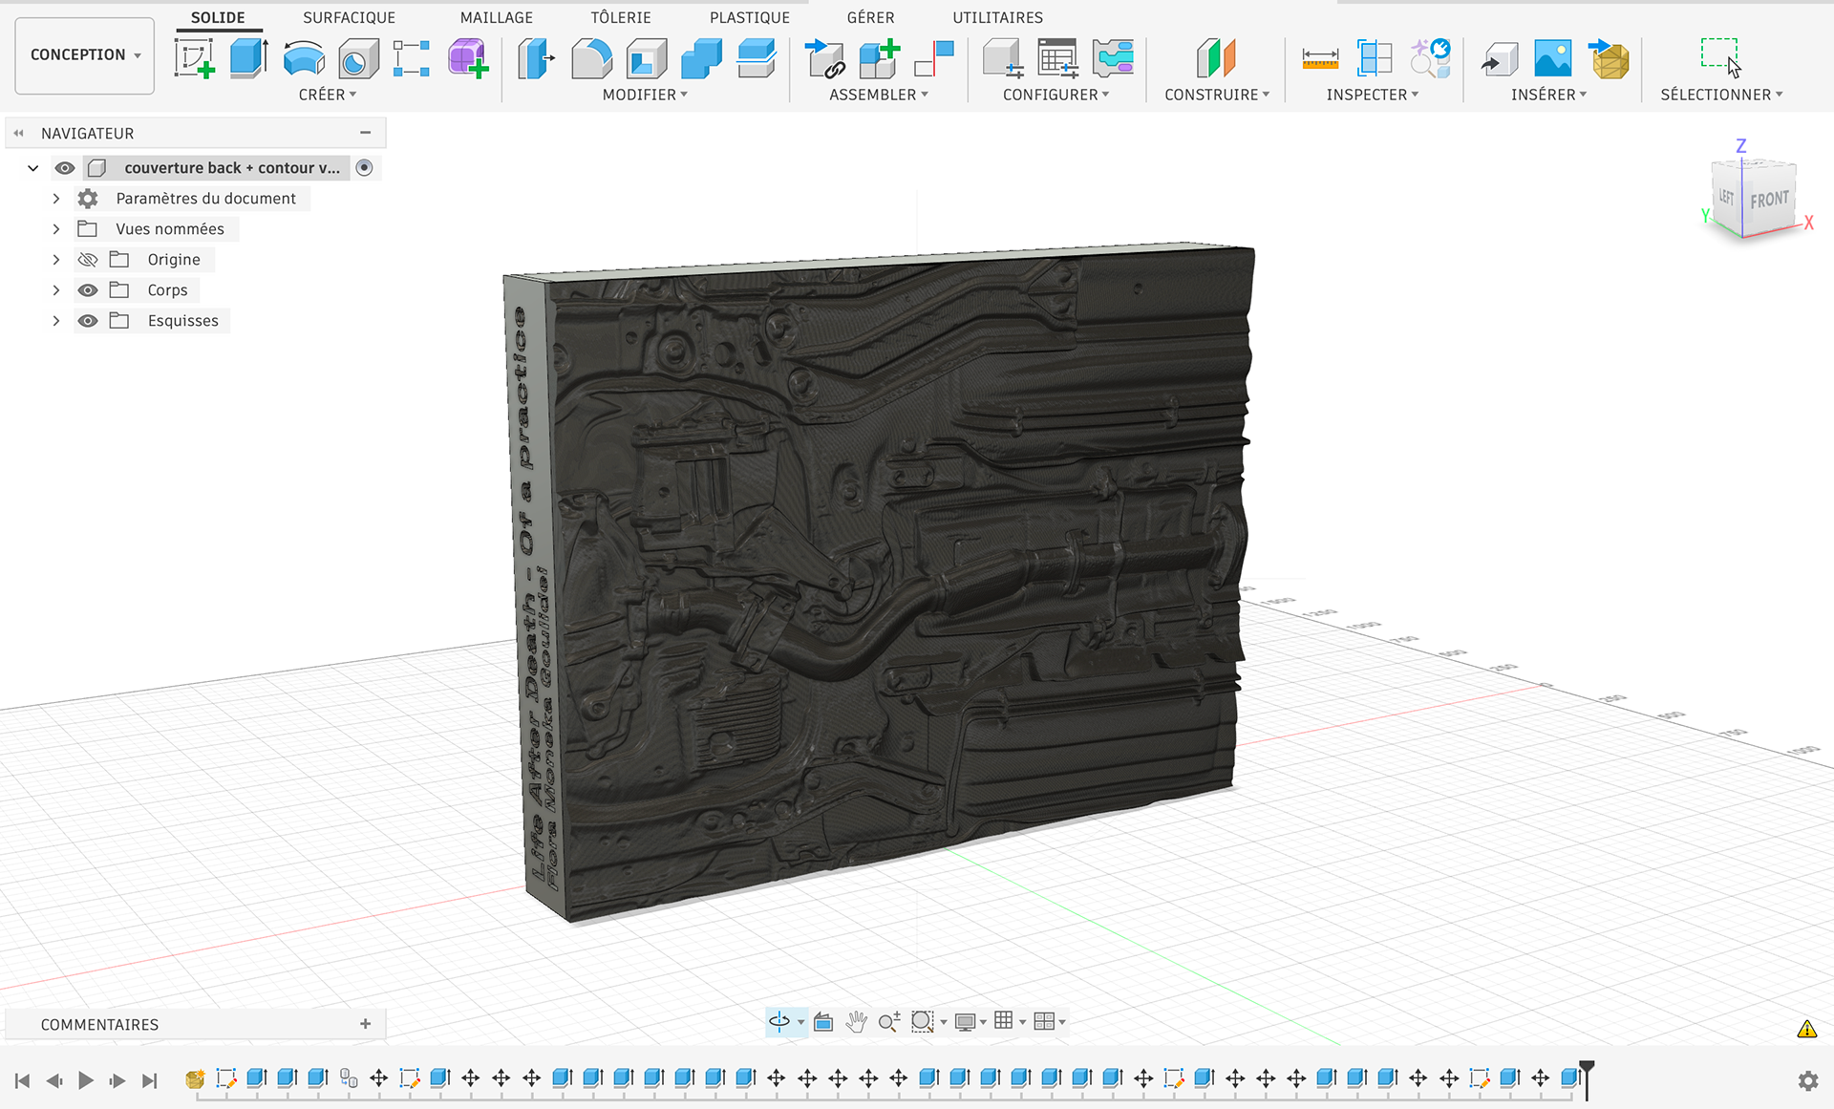Open the CONSTRUIRE dropdown menu
Screen dimensions: 1834x1109
tap(1217, 95)
